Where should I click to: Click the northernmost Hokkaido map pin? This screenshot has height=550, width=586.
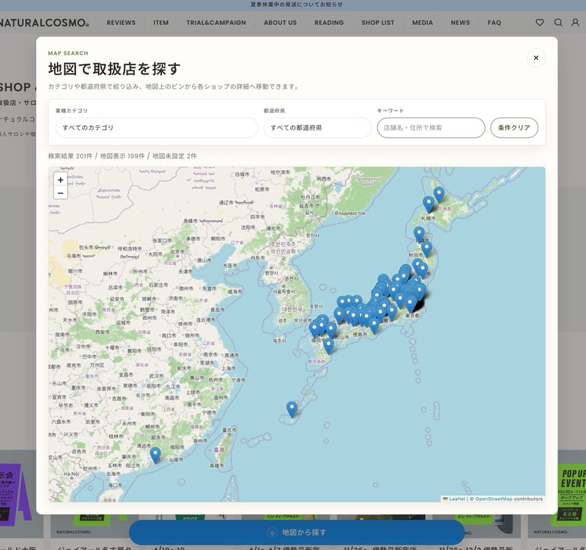[x=439, y=195]
